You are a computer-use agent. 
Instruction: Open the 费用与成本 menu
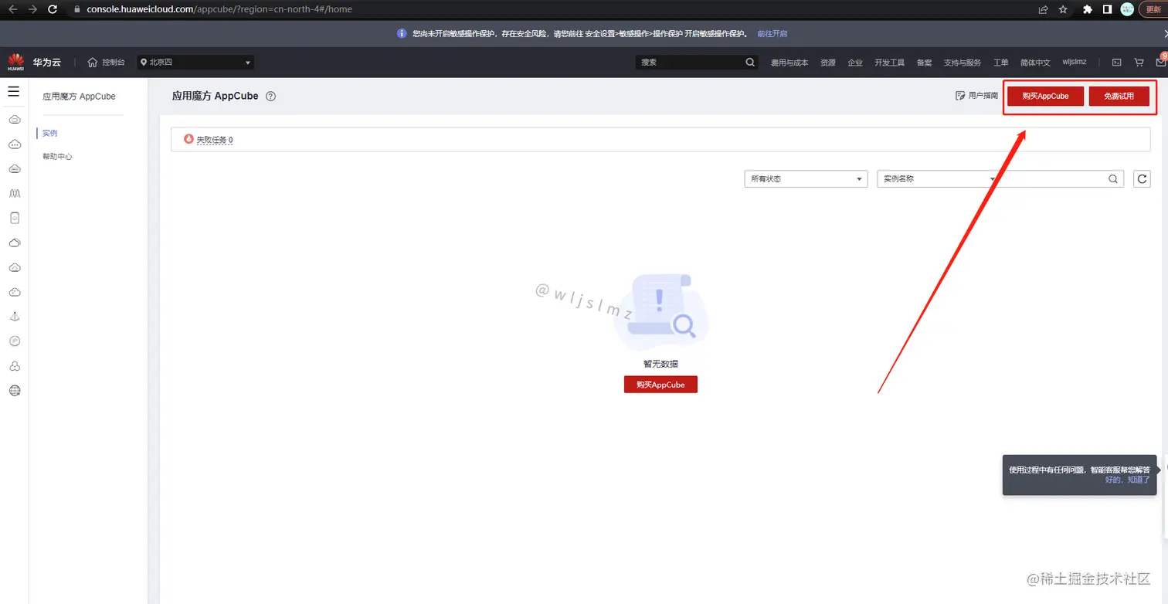(789, 63)
